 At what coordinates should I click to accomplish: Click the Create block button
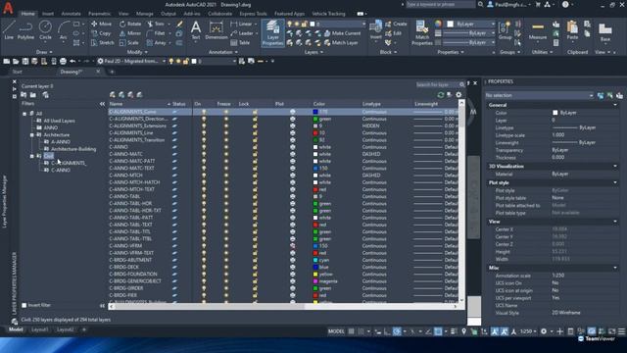(396, 24)
